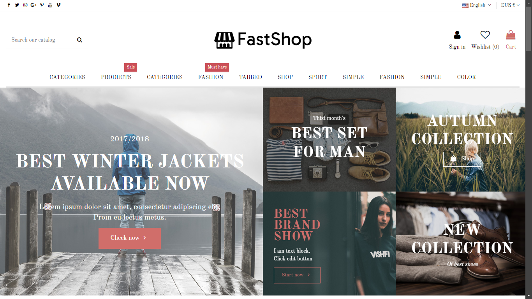Open the Twitter social icon
532x299 pixels.
(17, 5)
